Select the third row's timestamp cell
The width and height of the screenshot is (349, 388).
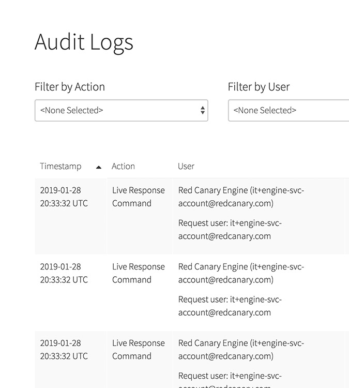point(64,349)
